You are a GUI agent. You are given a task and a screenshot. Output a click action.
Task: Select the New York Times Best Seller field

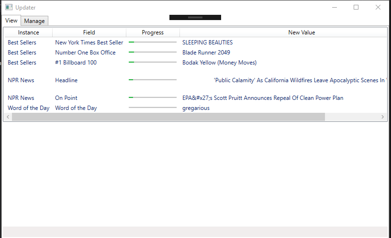89,43
